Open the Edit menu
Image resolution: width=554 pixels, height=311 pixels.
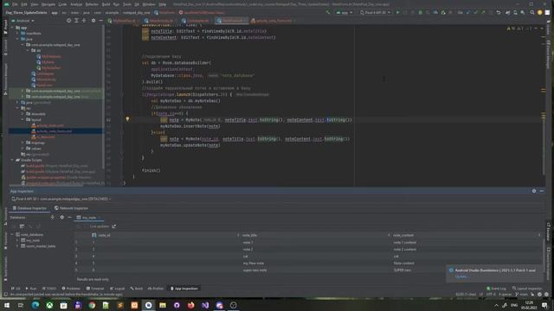pos(24,4)
